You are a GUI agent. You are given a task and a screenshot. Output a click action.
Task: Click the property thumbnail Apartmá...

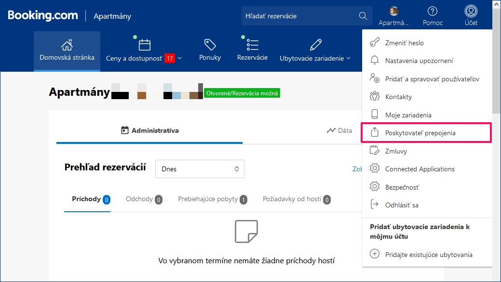394,11
